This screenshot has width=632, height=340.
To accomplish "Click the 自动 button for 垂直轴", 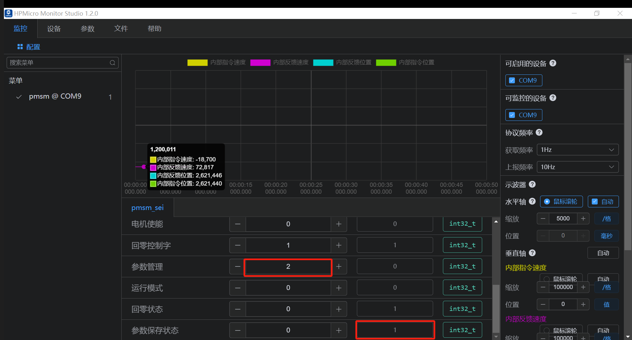I will [603, 253].
